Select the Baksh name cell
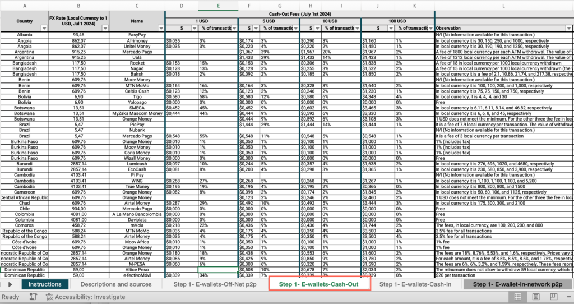Screen dimensions: 574x304 click(137, 74)
